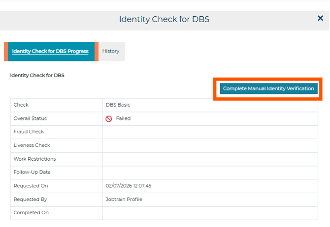Click the 'Overall Status' row label

click(30, 118)
